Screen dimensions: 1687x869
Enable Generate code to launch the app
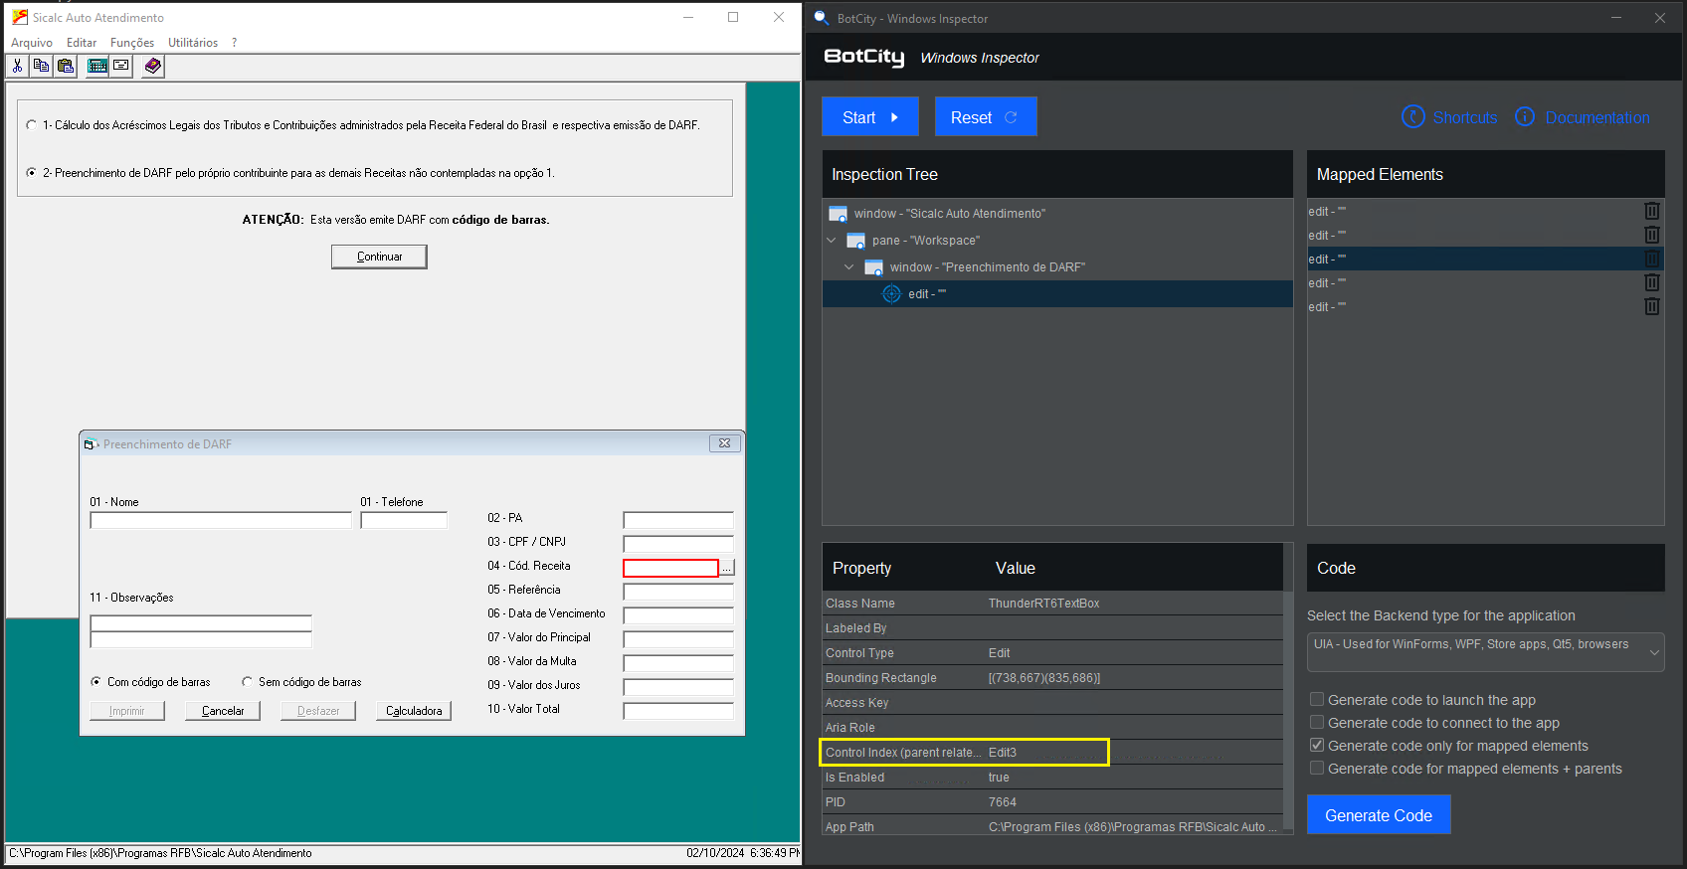[1317, 699]
